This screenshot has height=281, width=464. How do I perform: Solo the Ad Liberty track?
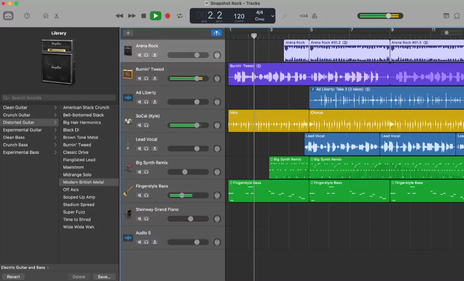(x=146, y=102)
